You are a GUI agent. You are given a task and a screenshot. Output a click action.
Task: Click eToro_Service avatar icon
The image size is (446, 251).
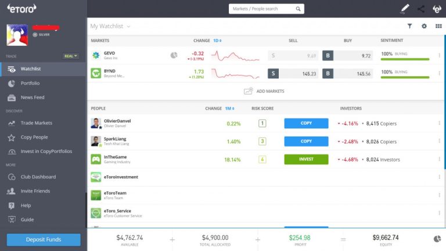coord(96,213)
